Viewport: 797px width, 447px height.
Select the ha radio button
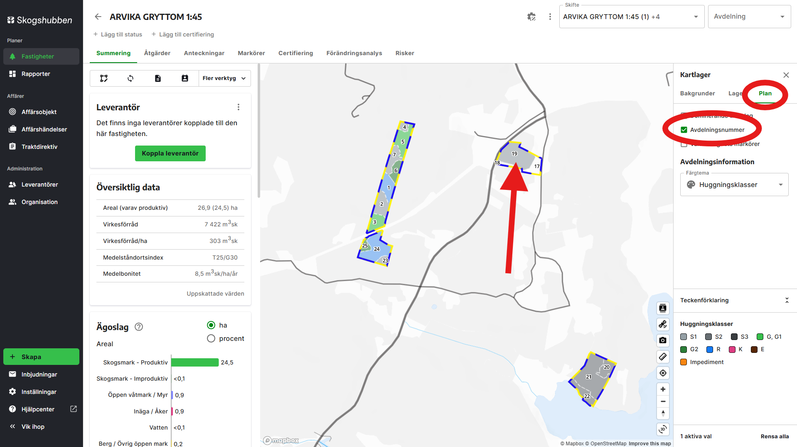211,325
